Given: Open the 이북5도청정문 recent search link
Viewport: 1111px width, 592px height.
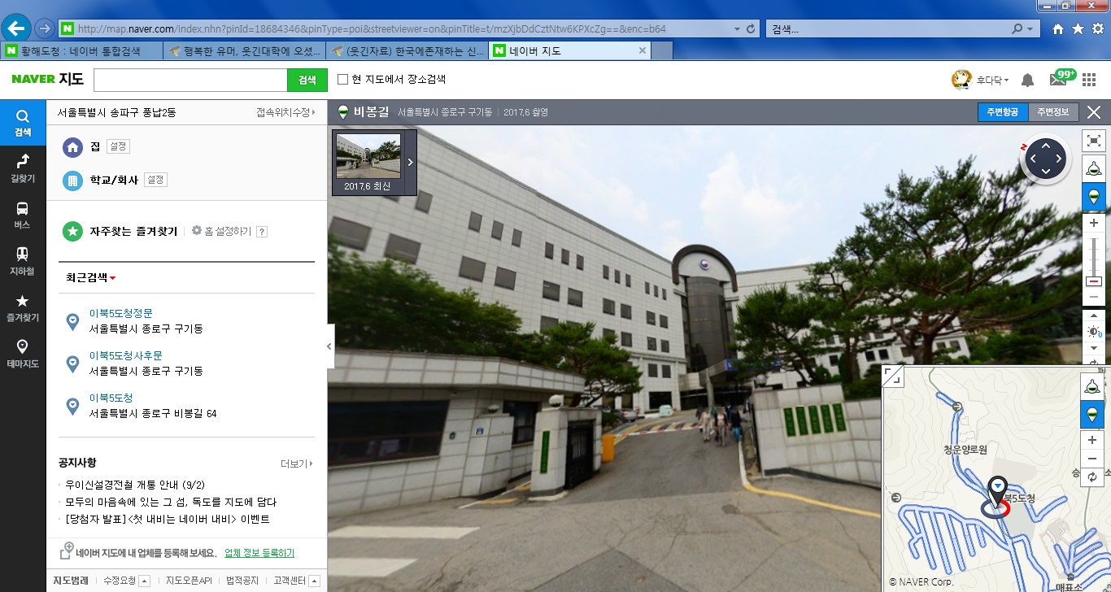Looking at the screenshot, I should [x=121, y=313].
